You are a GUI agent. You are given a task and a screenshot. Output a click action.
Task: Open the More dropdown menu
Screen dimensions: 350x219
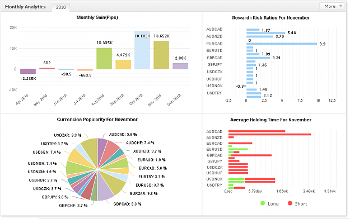tap(332, 7)
